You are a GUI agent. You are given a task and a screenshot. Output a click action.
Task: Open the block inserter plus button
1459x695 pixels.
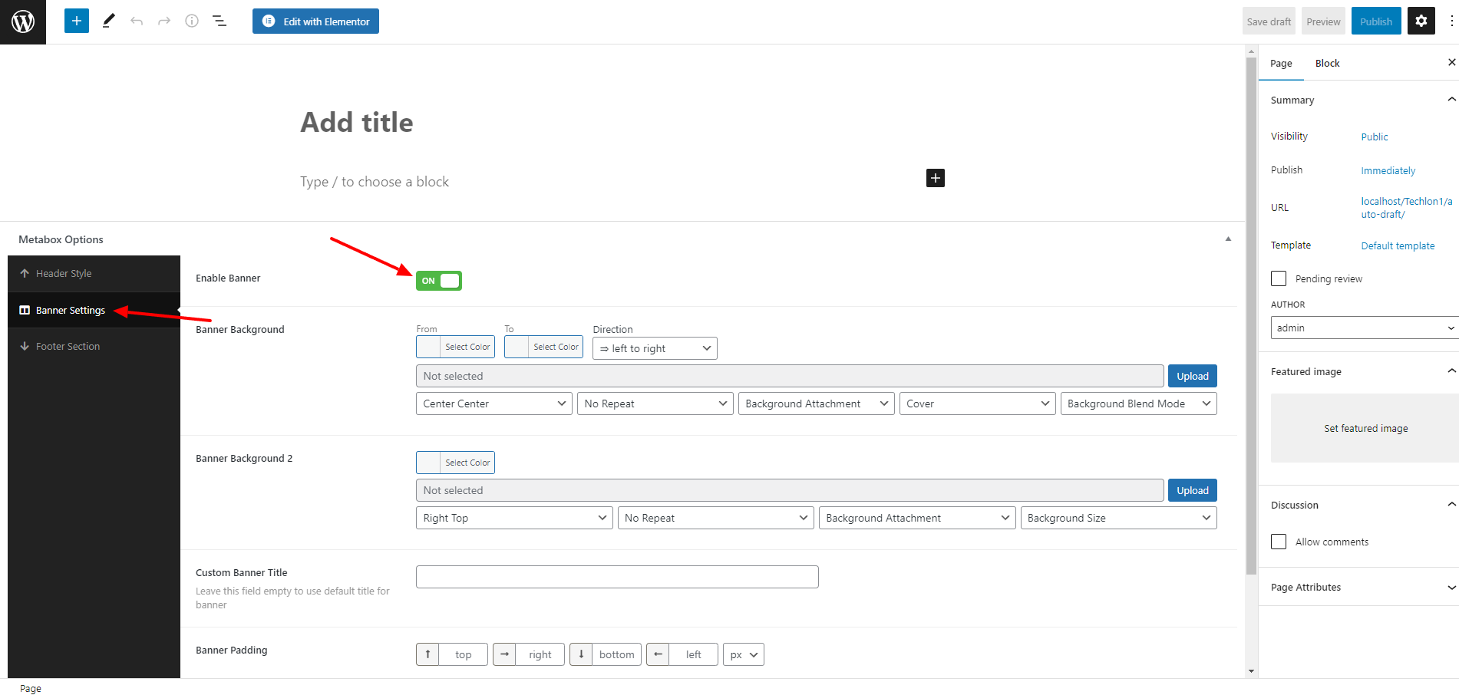[x=76, y=21]
